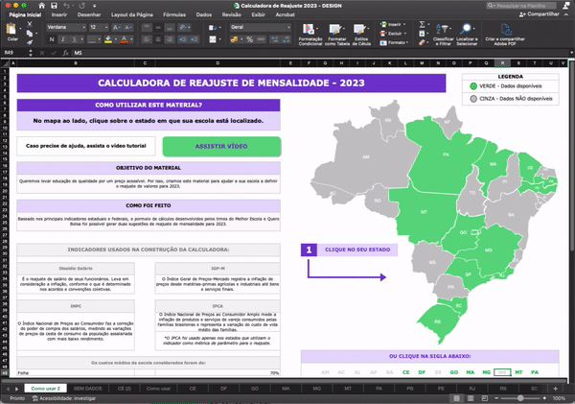
Task: Click the red font color swatch
Action: [x=124, y=39]
